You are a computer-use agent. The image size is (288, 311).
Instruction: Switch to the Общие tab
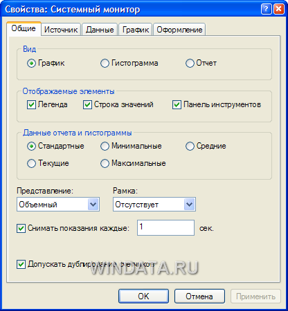[24, 28]
